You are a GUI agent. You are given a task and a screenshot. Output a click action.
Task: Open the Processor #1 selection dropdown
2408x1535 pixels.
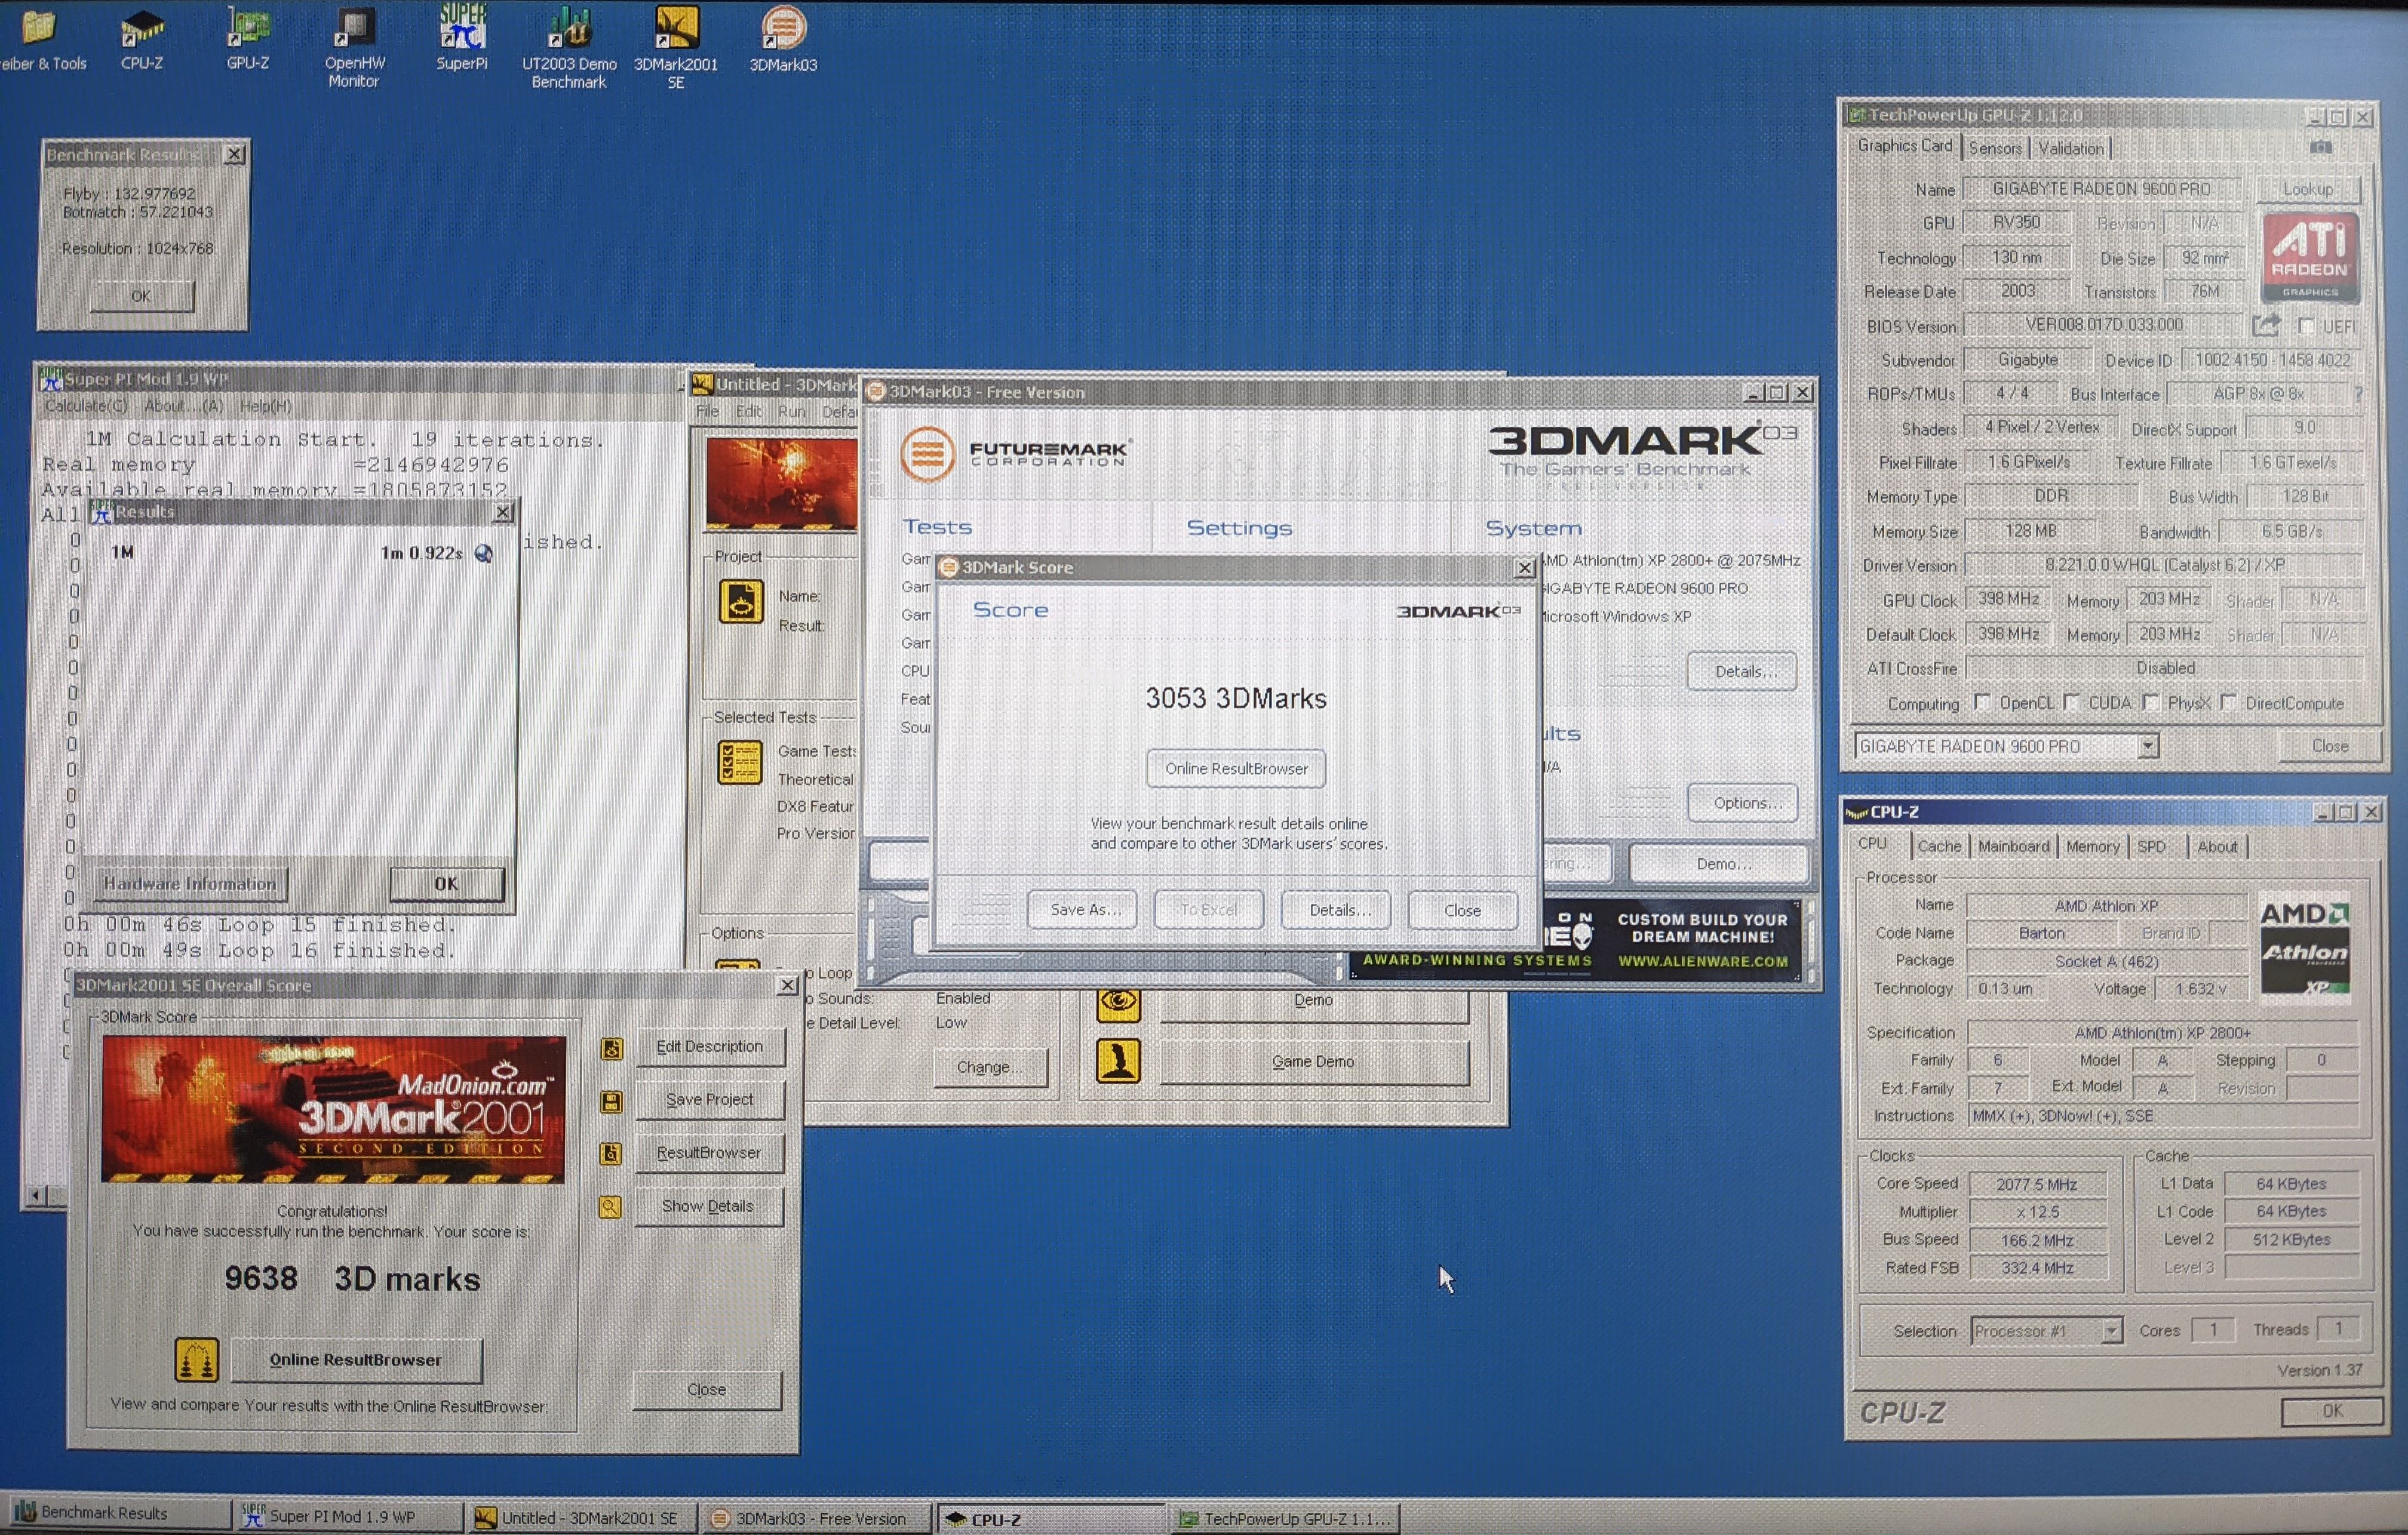(2111, 1331)
